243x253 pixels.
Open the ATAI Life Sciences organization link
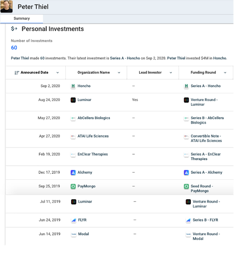coord(93,136)
